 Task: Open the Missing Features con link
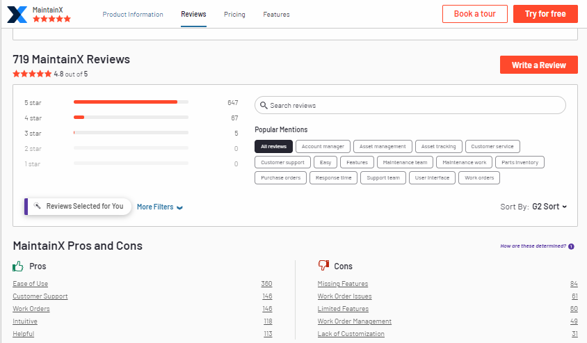point(343,284)
